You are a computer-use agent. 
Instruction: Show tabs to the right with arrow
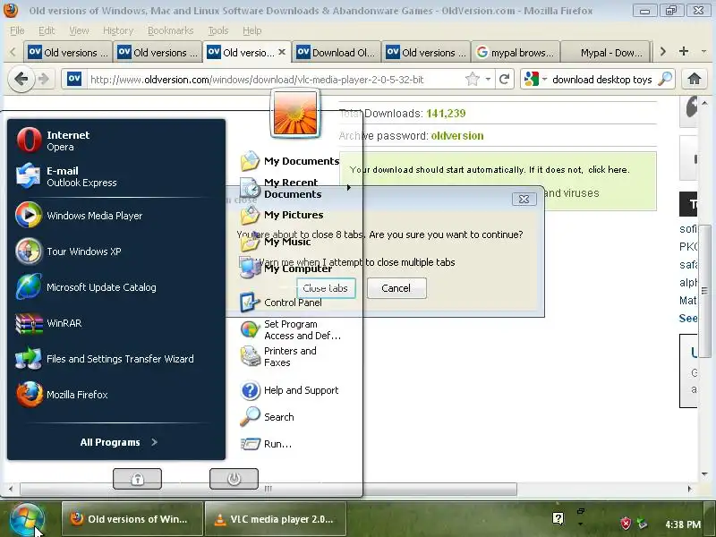[x=662, y=52]
